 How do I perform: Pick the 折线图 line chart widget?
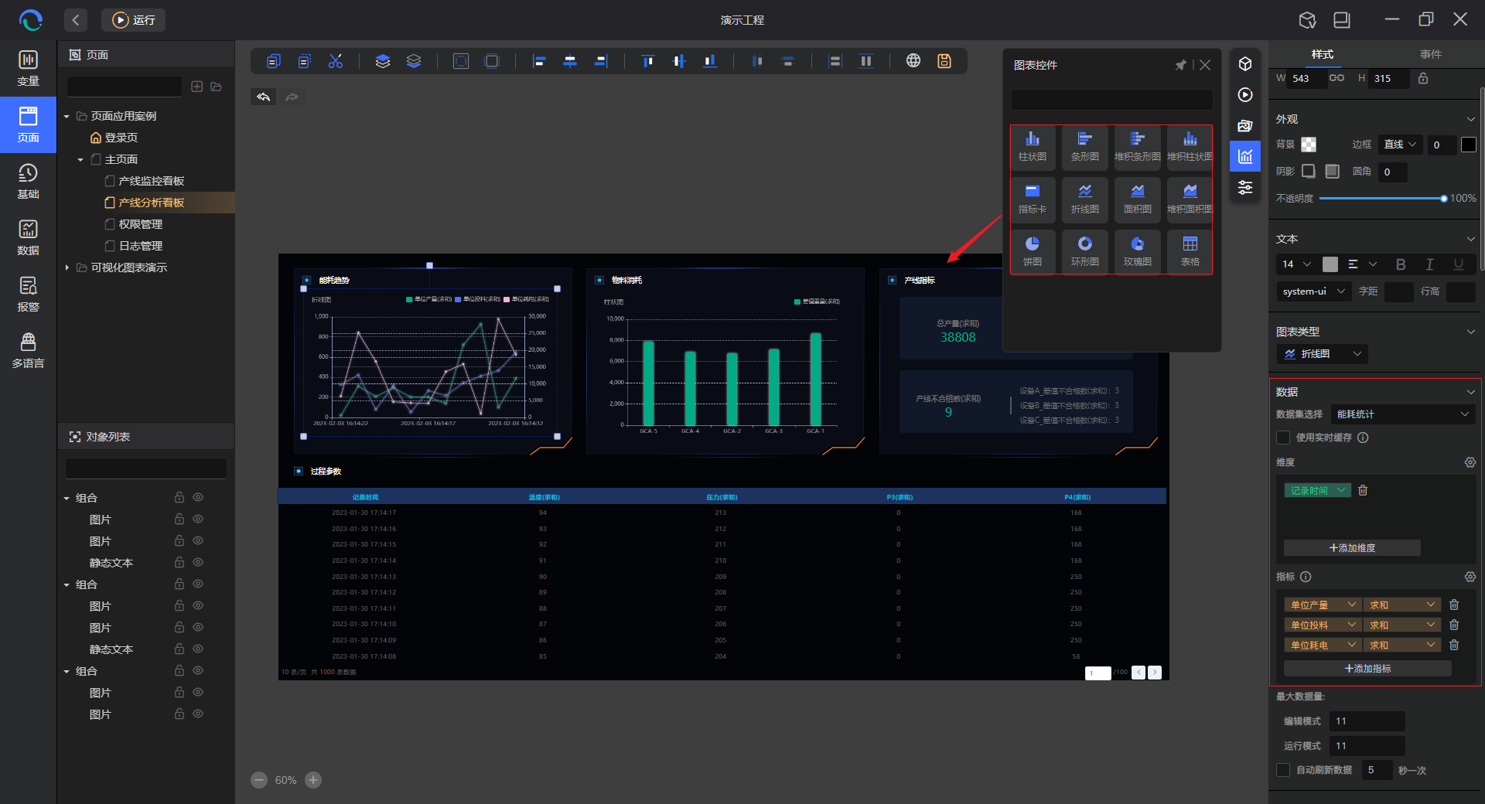(x=1084, y=199)
